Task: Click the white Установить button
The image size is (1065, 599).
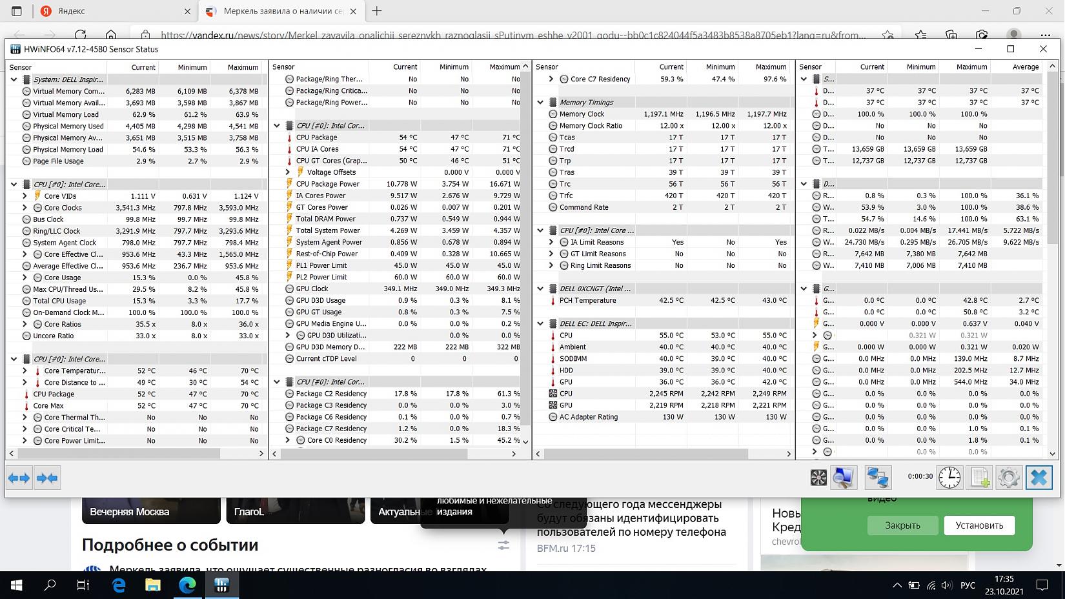Action: click(x=979, y=525)
